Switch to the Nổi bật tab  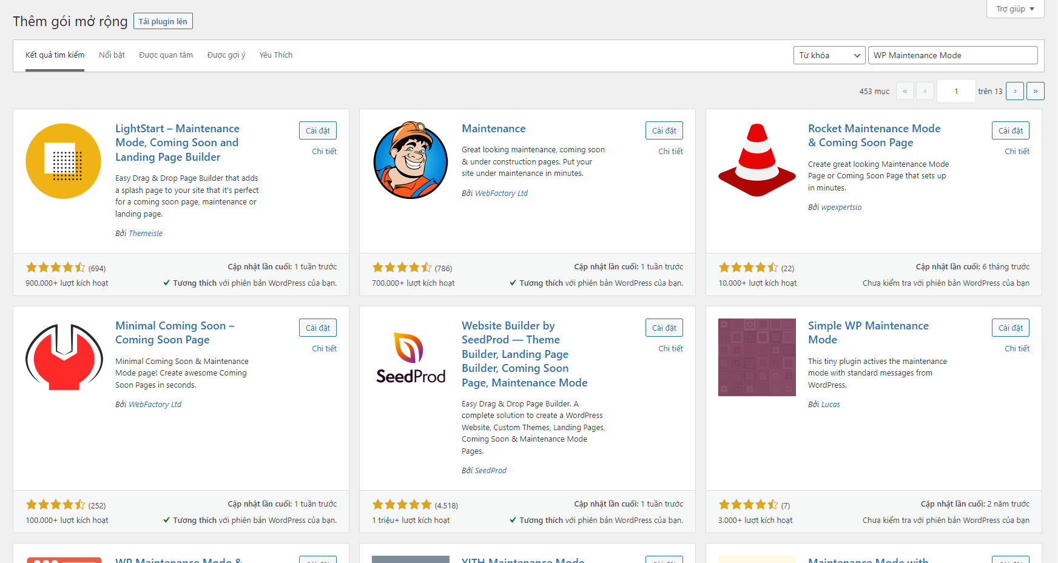[x=112, y=55]
